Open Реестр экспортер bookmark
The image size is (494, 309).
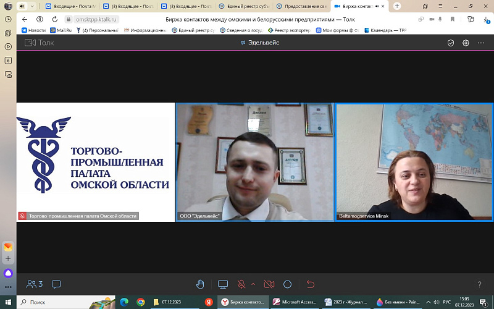click(289, 30)
